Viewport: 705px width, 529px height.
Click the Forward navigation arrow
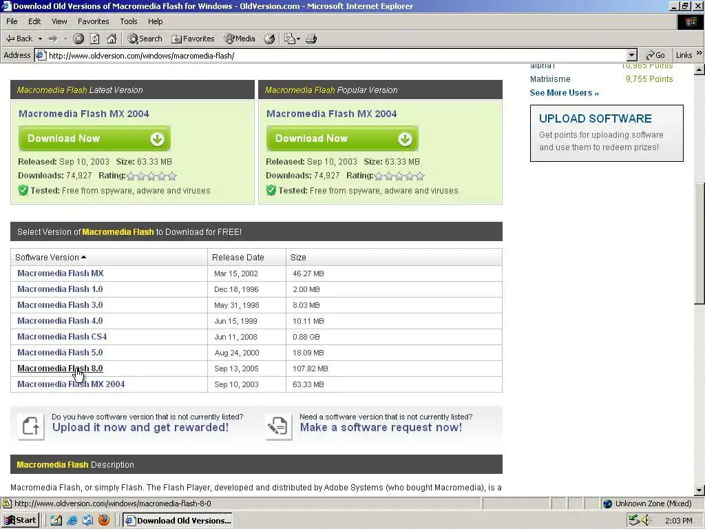click(x=53, y=39)
